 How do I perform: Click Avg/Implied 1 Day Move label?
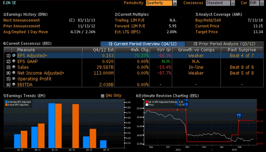tap(26, 32)
